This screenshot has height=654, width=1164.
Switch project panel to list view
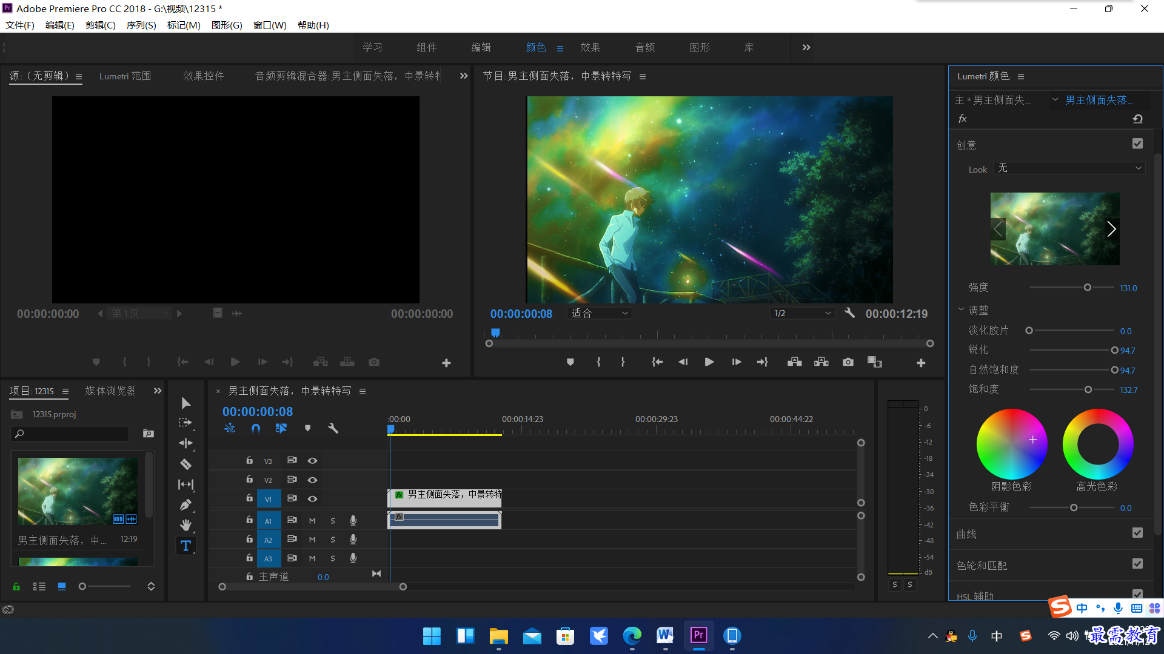[39, 586]
